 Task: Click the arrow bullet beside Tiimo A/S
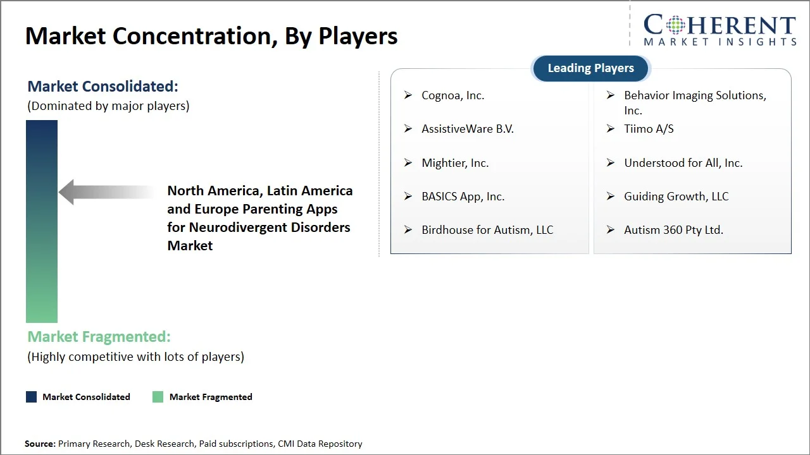pos(611,129)
